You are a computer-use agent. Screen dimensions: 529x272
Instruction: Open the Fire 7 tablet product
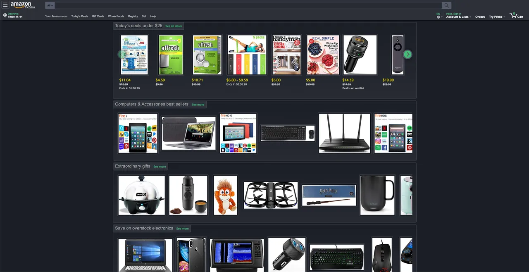138,133
